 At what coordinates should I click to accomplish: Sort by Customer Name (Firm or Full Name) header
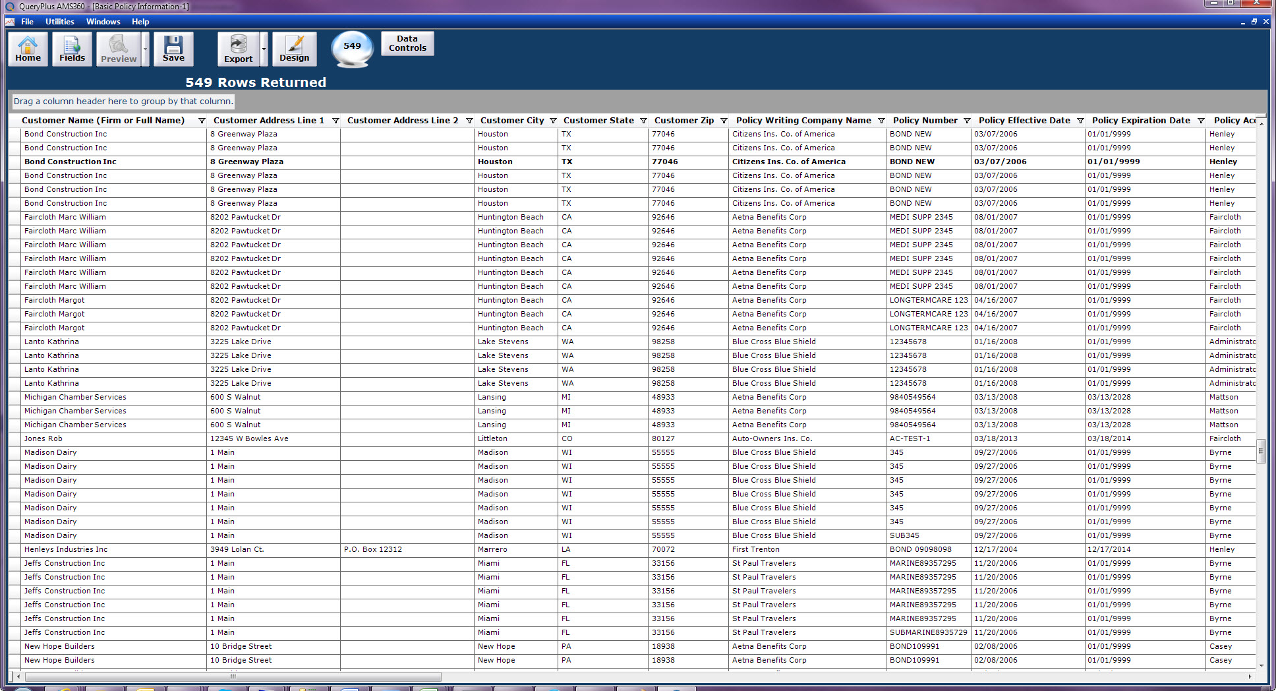coord(103,120)
